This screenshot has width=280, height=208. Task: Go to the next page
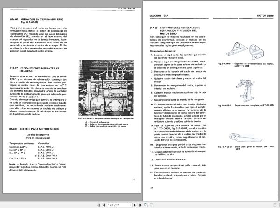point(135,205)
